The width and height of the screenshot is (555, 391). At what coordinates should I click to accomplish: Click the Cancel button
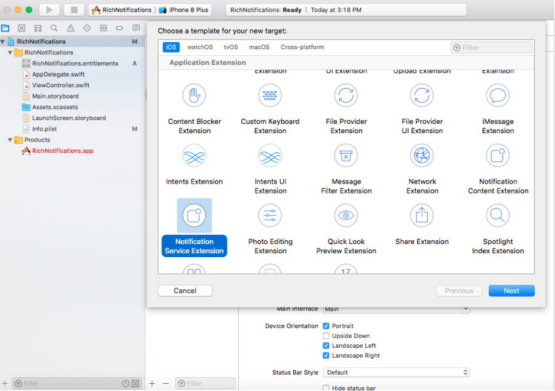185,291
